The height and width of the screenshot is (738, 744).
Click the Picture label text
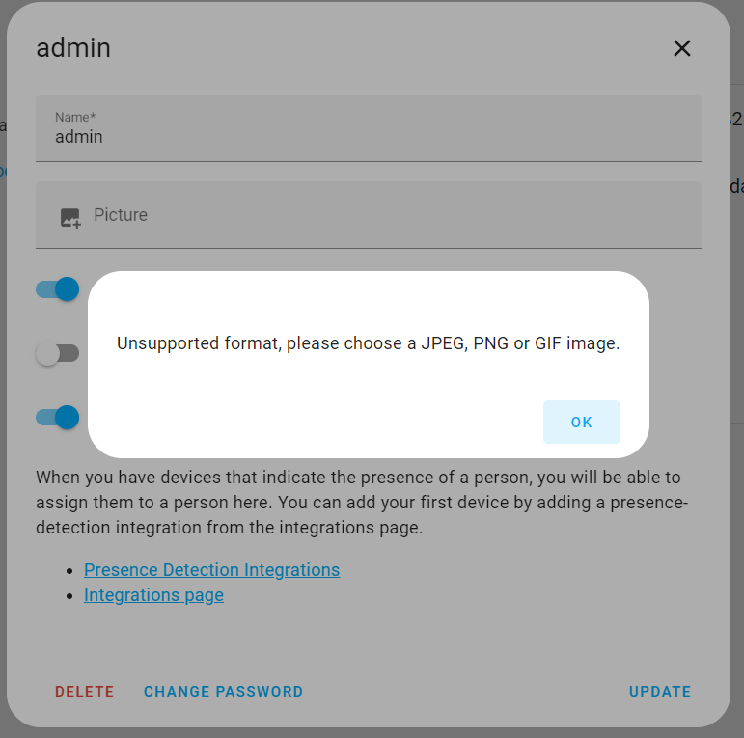121,215
